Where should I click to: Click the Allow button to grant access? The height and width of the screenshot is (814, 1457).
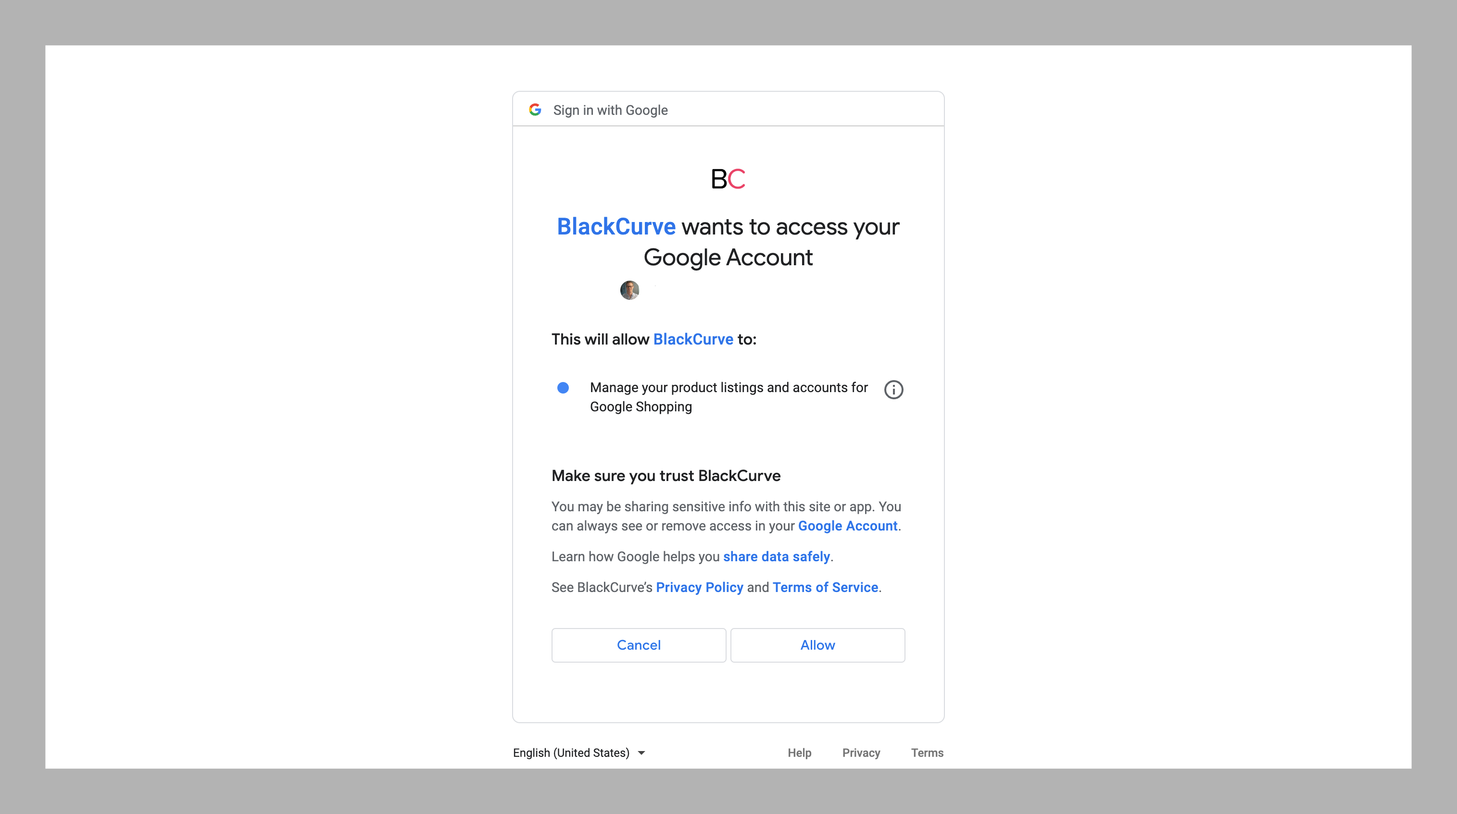[817, 644]
